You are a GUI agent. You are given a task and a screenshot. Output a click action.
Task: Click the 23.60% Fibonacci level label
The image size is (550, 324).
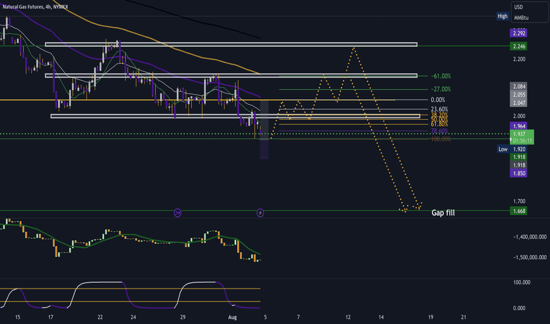tap(439, 110)
